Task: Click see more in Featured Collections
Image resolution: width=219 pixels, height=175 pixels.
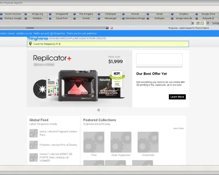Action: [x=178, y=128]
